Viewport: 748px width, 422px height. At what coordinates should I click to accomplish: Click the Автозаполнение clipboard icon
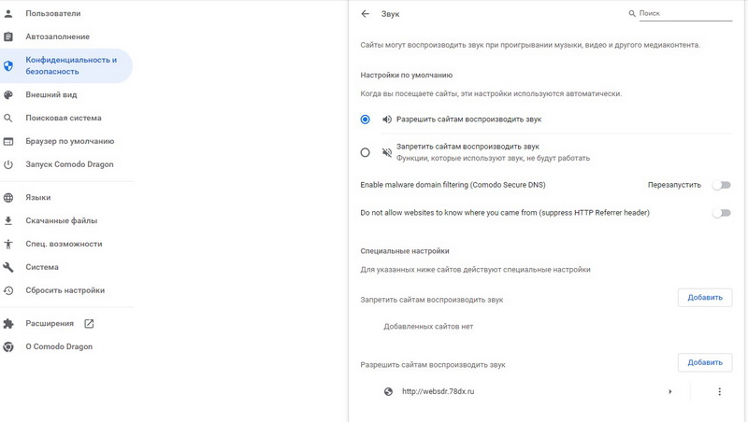pyautogui.click(x=8, y=36)
